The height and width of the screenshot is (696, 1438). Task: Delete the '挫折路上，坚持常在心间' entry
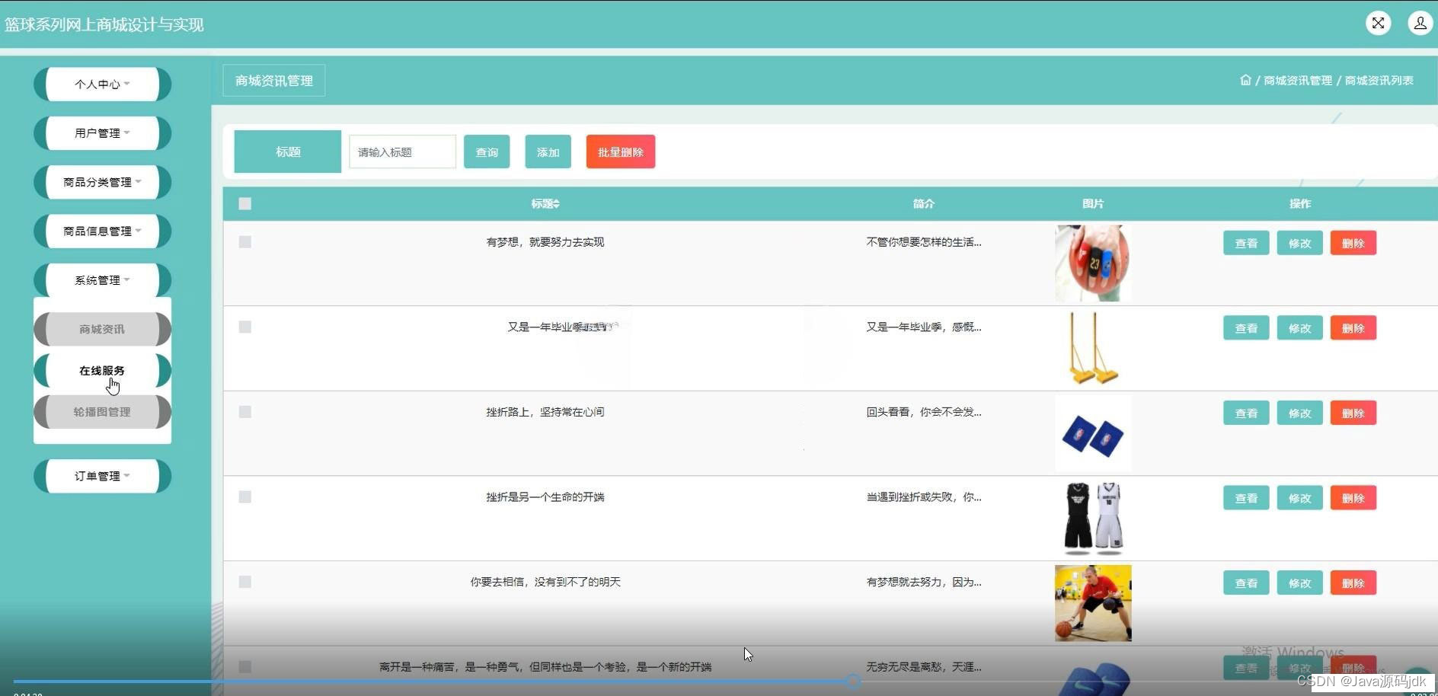click(x=1353, y=413)
